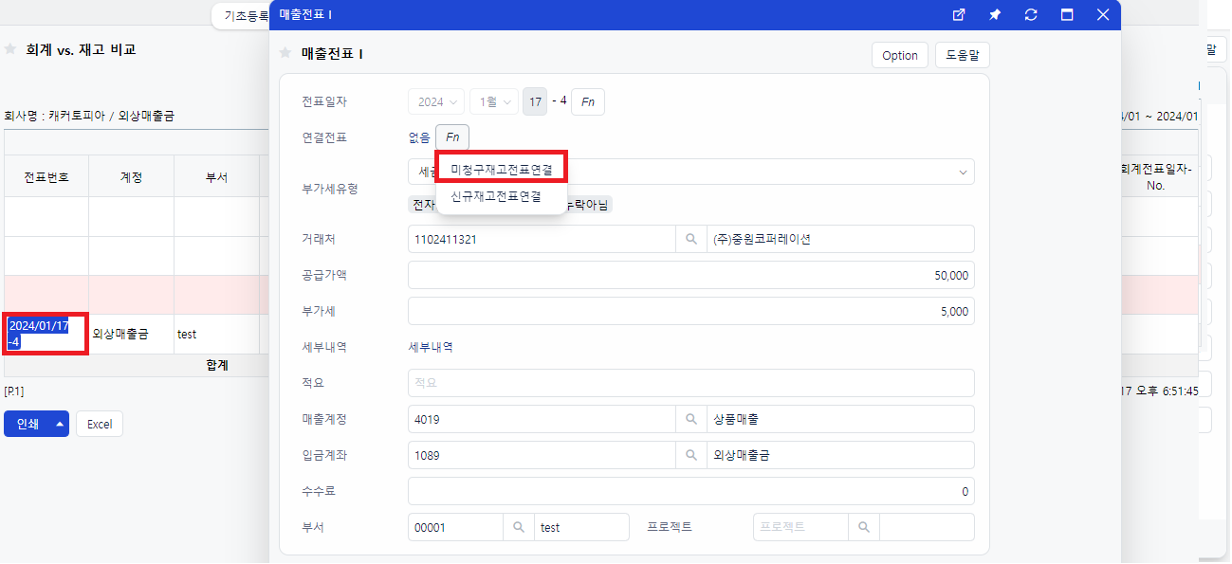Screen dimensions: 1232x564
Task: Click 부서 name field test
Action: 581,527
